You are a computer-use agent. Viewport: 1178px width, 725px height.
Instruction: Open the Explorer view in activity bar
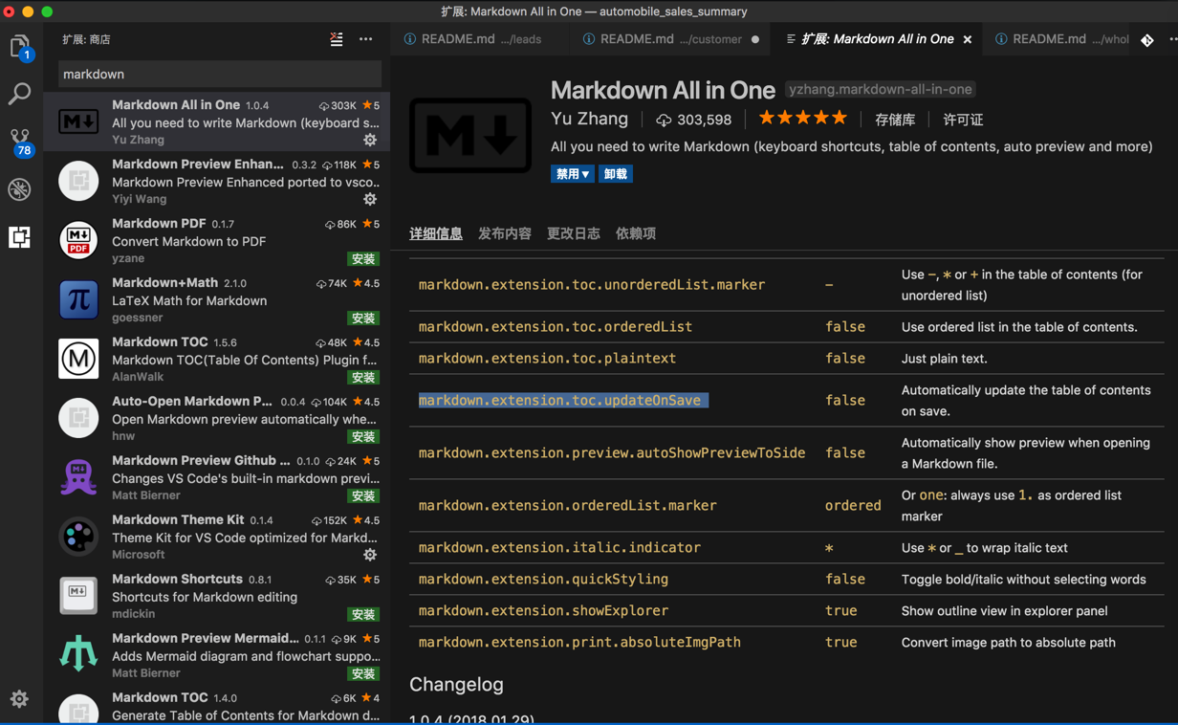tap(20, 47)
